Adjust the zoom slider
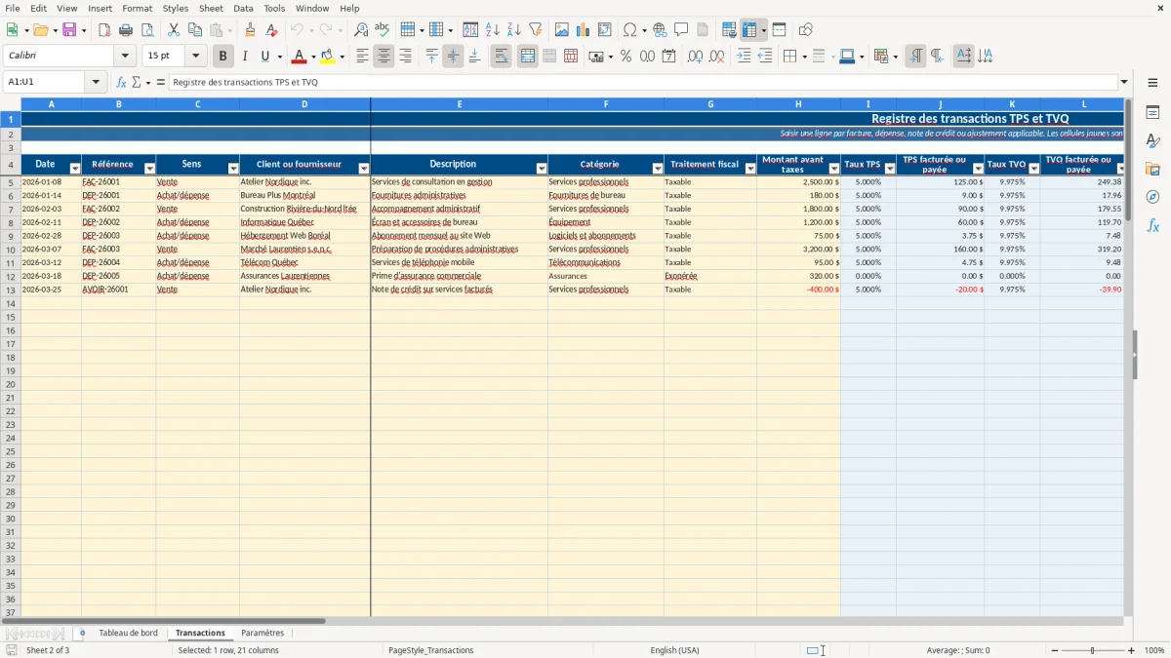Viewport: 1171px width, 658px height. pos(1093,650)
